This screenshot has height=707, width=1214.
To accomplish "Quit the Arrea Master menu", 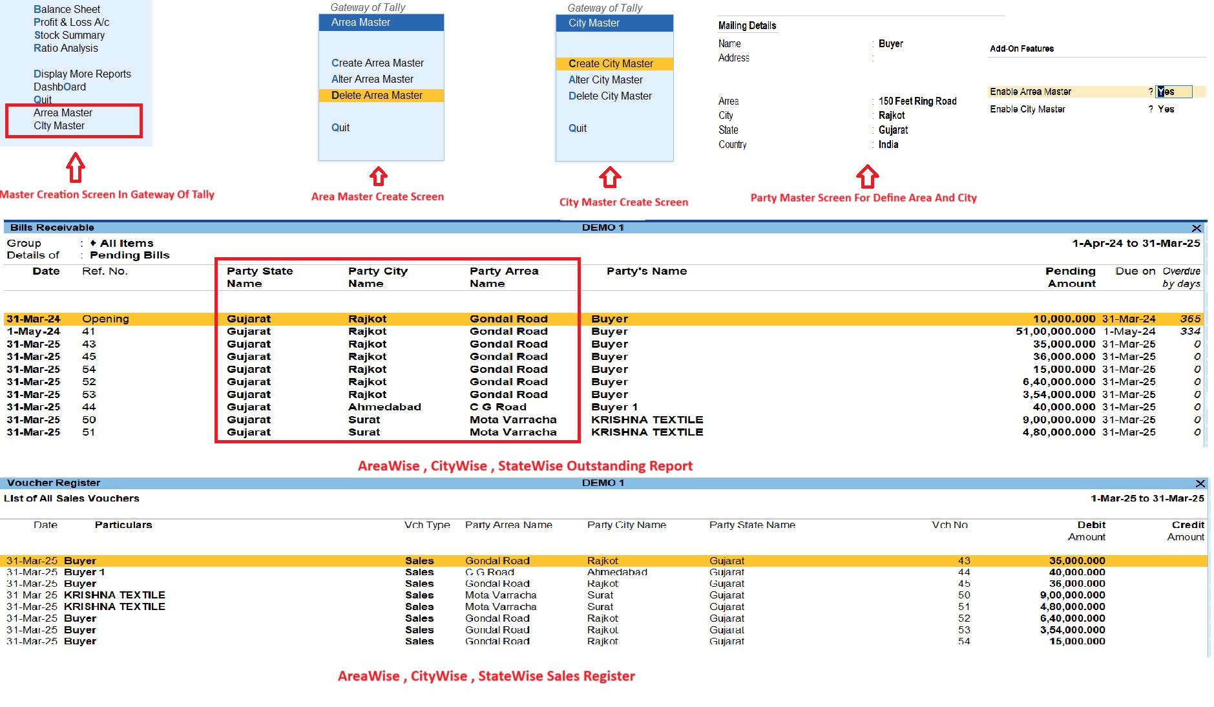I will 340,128.
